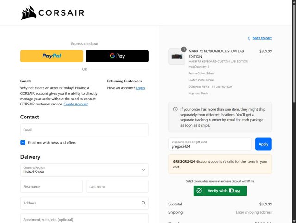This screenshot has width=296, height=223.
Task: Click the $209.99 subtotal amount
Action: 265,204
